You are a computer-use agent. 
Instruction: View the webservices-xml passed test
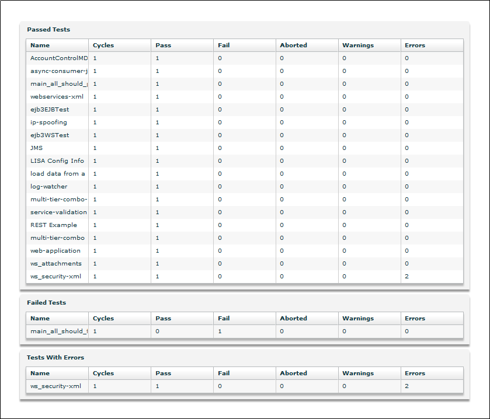coord(55,96)
